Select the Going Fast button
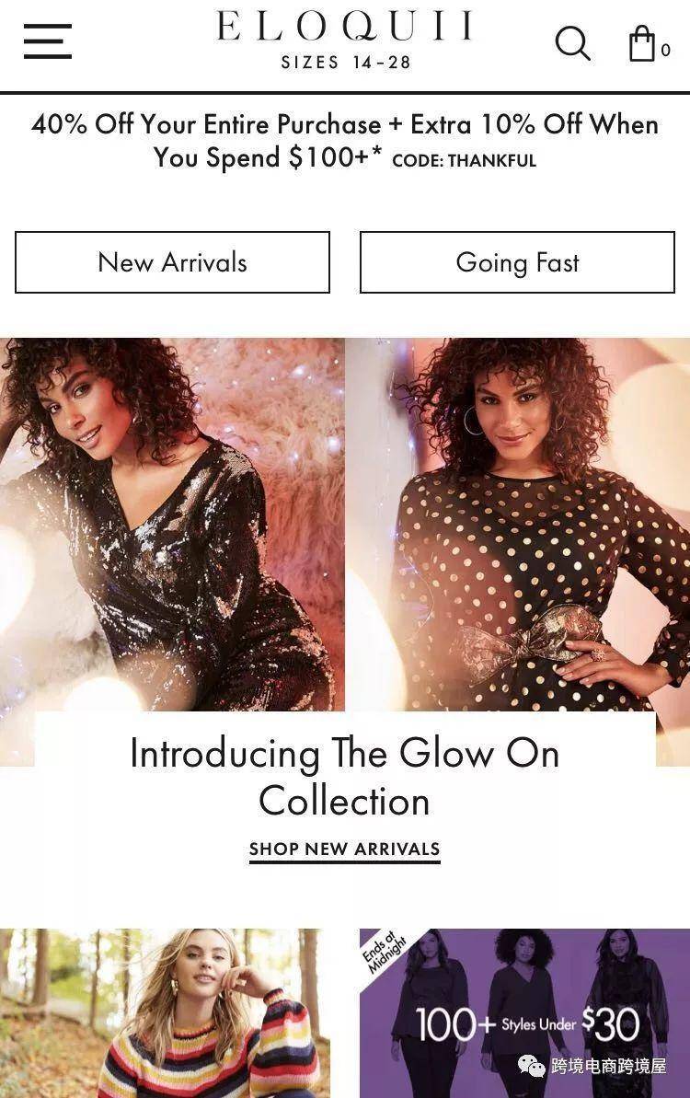Viewport: 690px width, 1098px height. (x=517, y=262)
